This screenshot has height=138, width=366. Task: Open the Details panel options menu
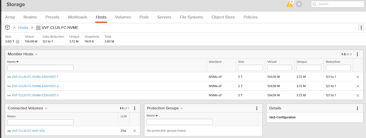coord(357,108)
